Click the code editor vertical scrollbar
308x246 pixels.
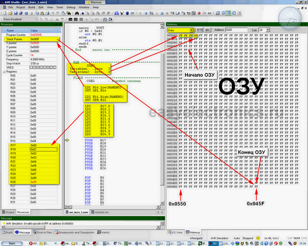(x=162, y=115)
